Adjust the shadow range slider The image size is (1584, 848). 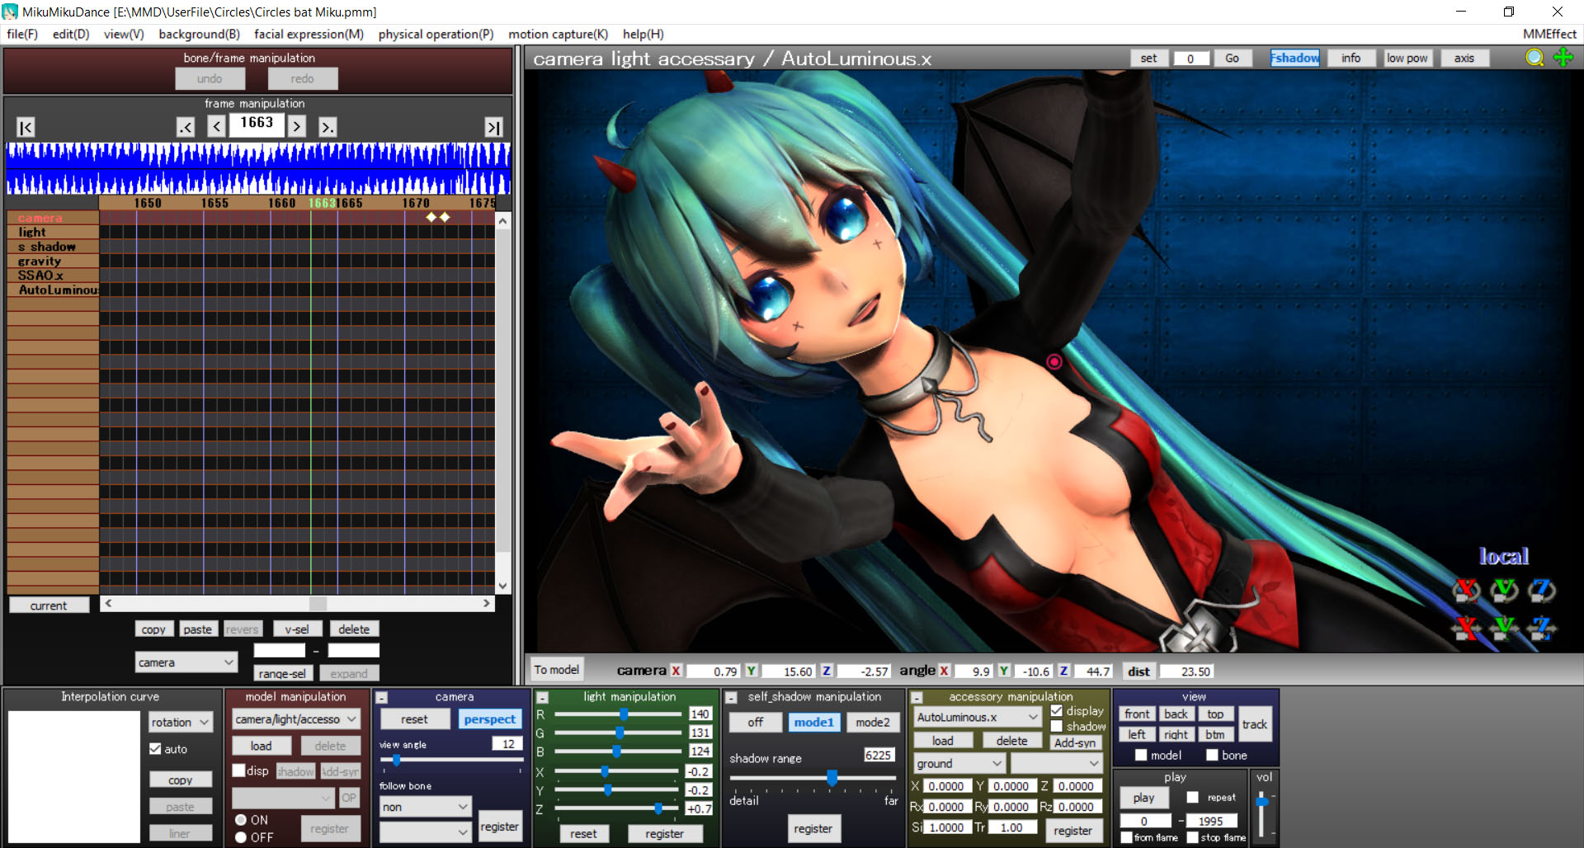pyautogui.click(x=832, y=777)
